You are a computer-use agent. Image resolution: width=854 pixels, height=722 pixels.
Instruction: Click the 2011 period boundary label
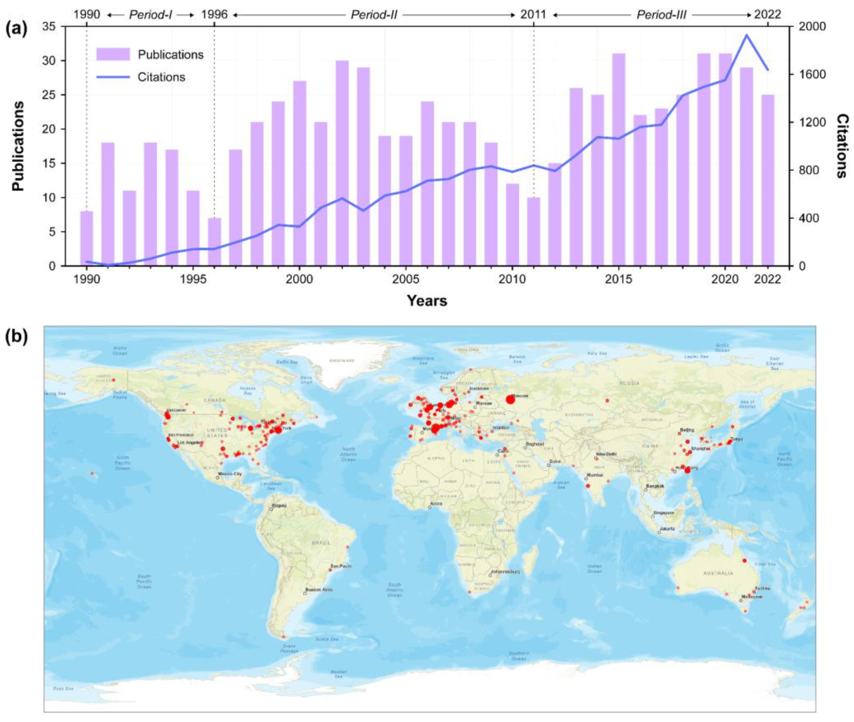click(x=533, y=15)
